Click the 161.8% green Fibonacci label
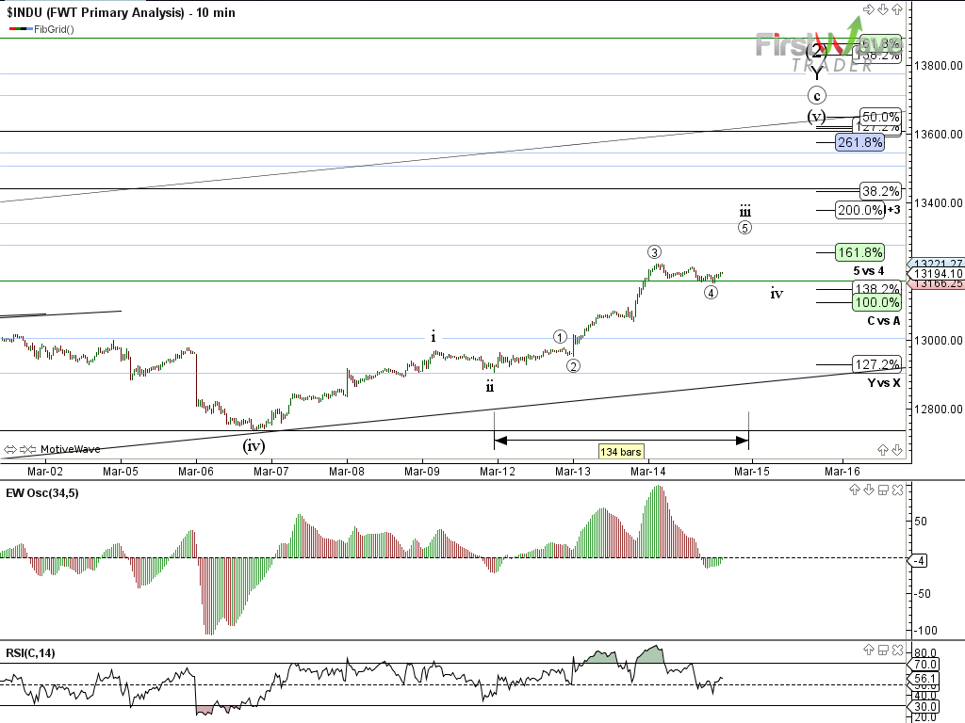This screenshot has width=965, height=723. pos(859,251)
